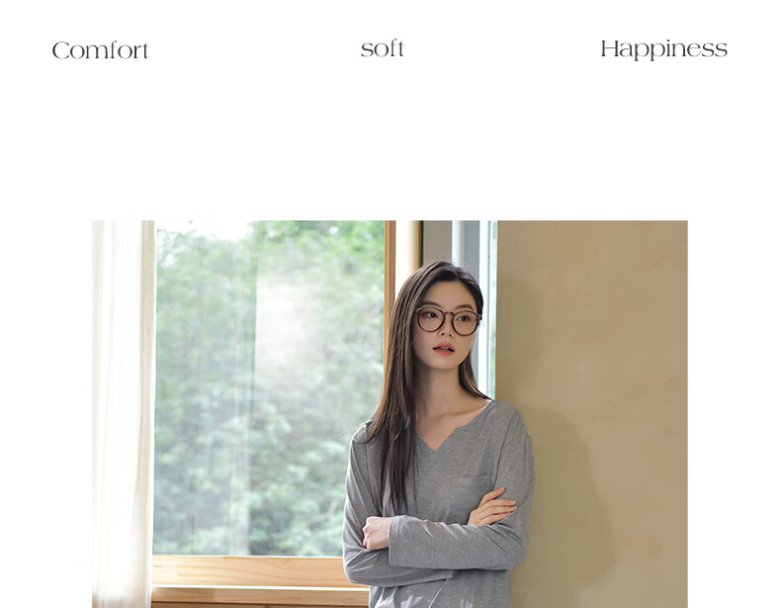Select the gray V-neck top
The width and height of the screenshot is (781, 608).
438,503
